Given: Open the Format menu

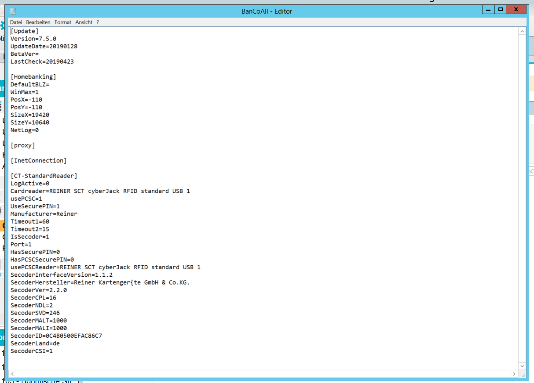Looking at the screenshot, I should tap(63, 22).
